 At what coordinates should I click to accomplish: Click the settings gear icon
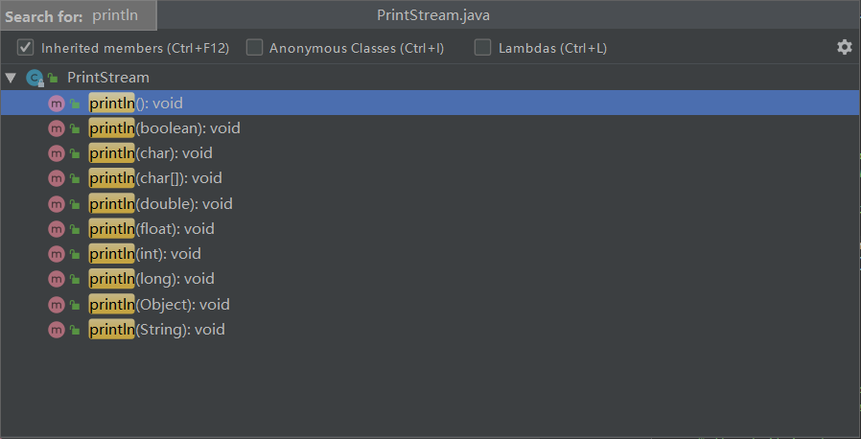click(x=844, y=47)
